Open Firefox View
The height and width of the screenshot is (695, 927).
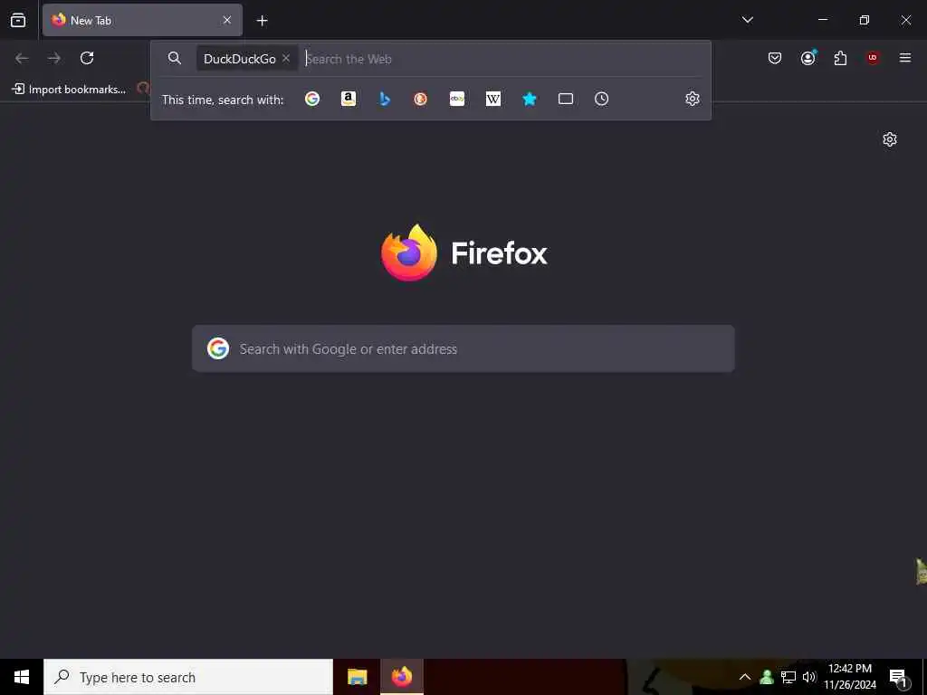(18, 20)
